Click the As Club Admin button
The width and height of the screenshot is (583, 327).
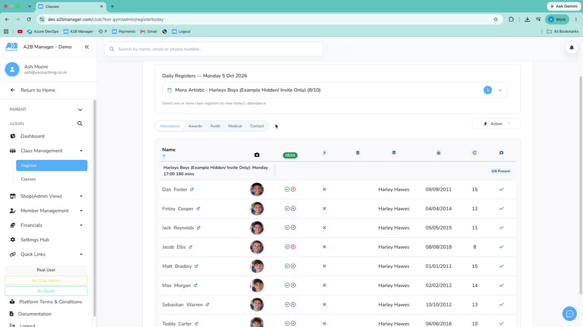click(x=46, y=281)
